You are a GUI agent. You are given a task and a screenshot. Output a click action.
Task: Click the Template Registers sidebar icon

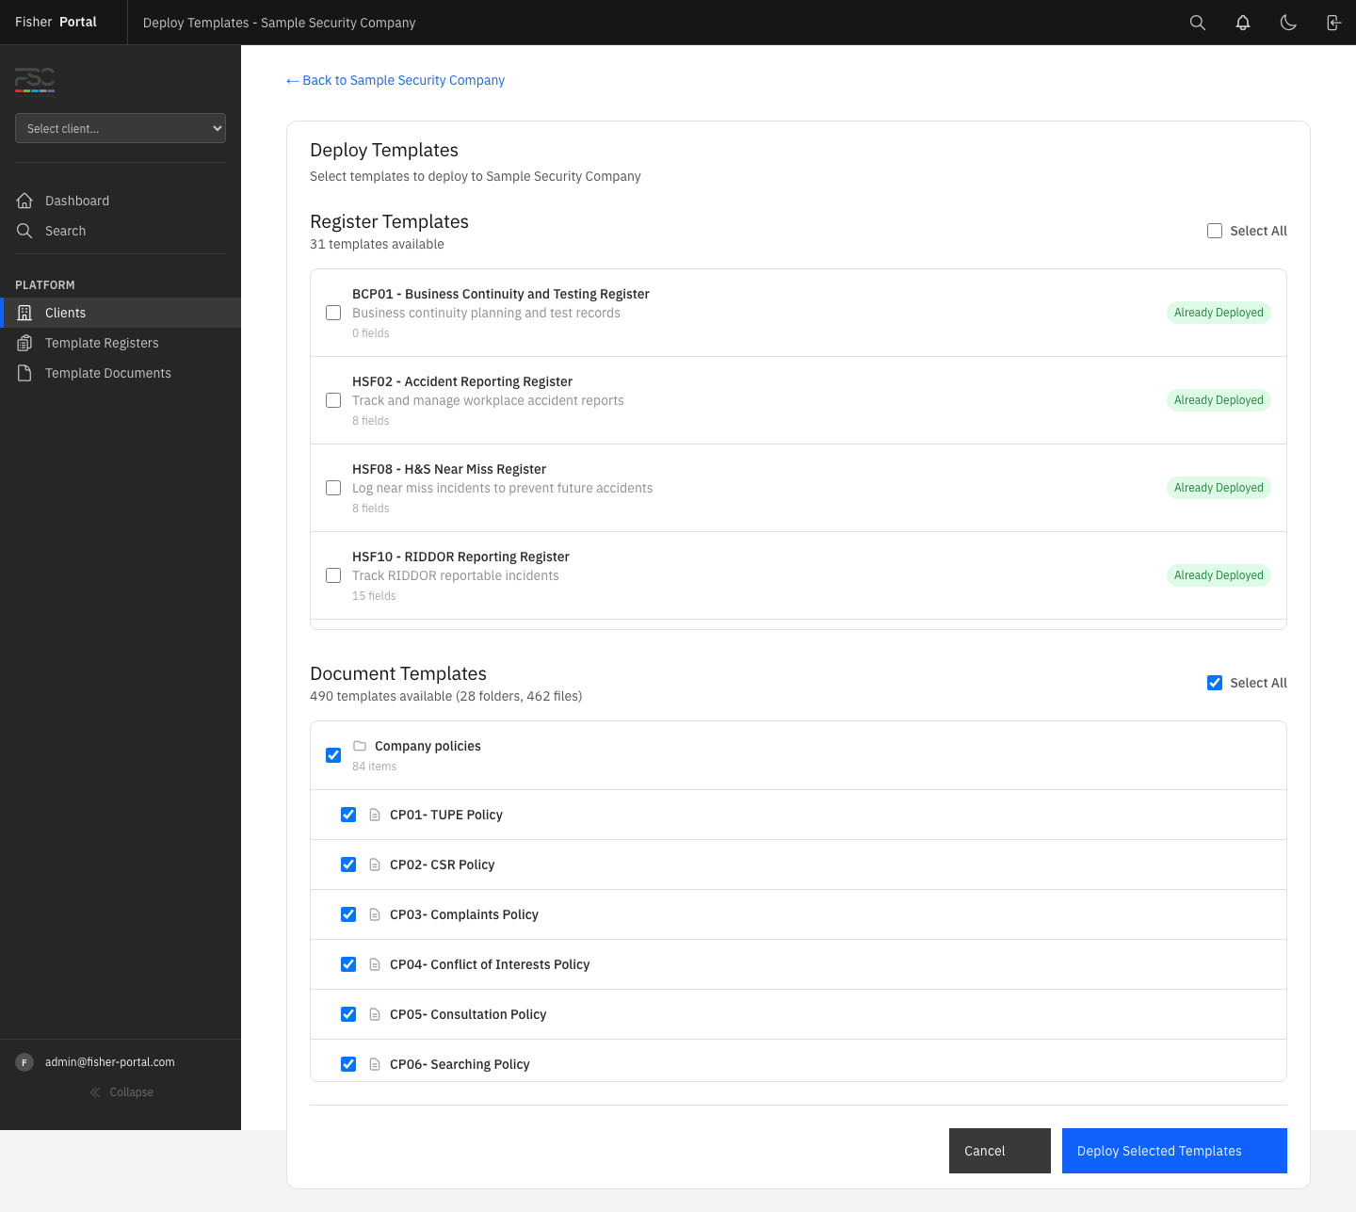click(24, 343)
